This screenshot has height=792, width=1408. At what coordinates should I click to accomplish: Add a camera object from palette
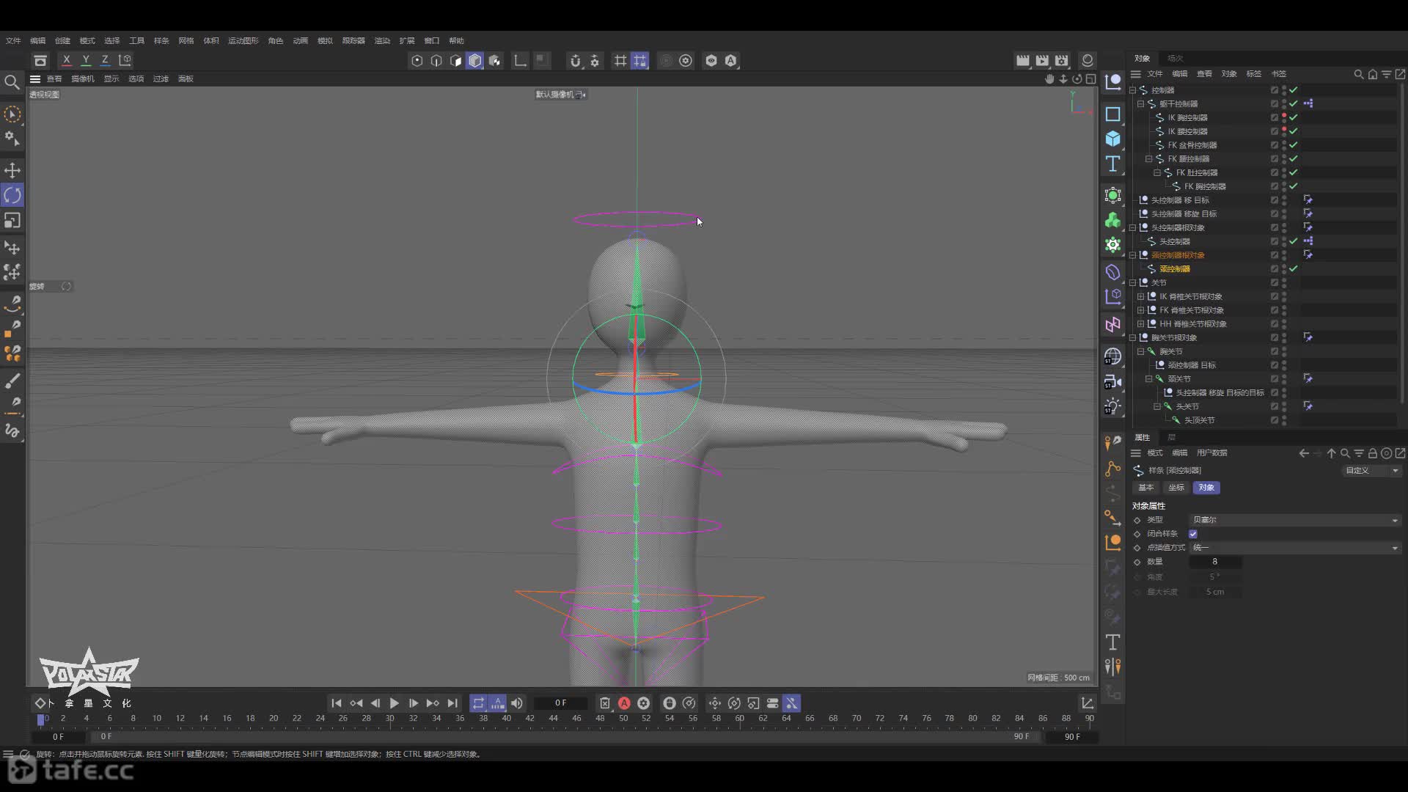click(1112, 381)
